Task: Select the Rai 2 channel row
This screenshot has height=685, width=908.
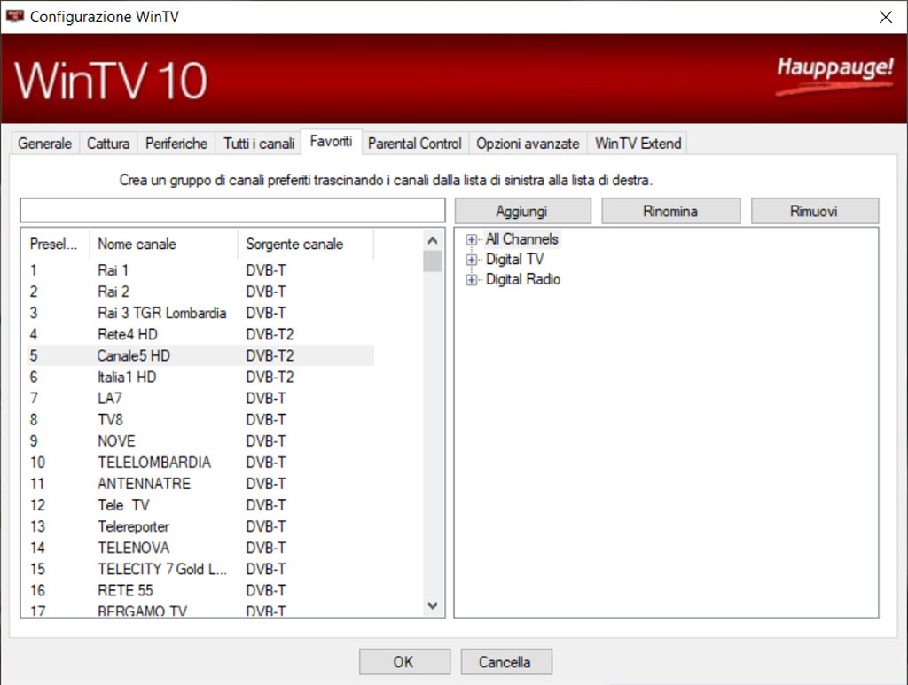Action: tap(200, 292)
